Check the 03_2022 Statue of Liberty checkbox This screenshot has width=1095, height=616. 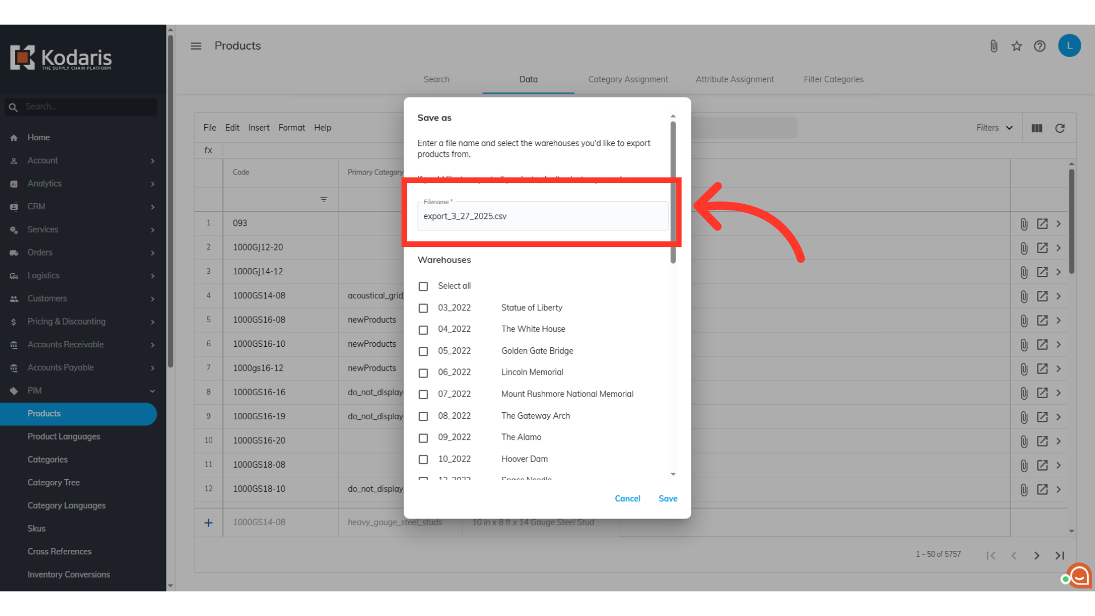click(423, 308)
